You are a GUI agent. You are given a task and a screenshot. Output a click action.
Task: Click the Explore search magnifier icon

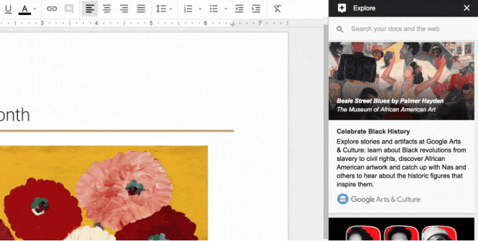pos(340,29)
